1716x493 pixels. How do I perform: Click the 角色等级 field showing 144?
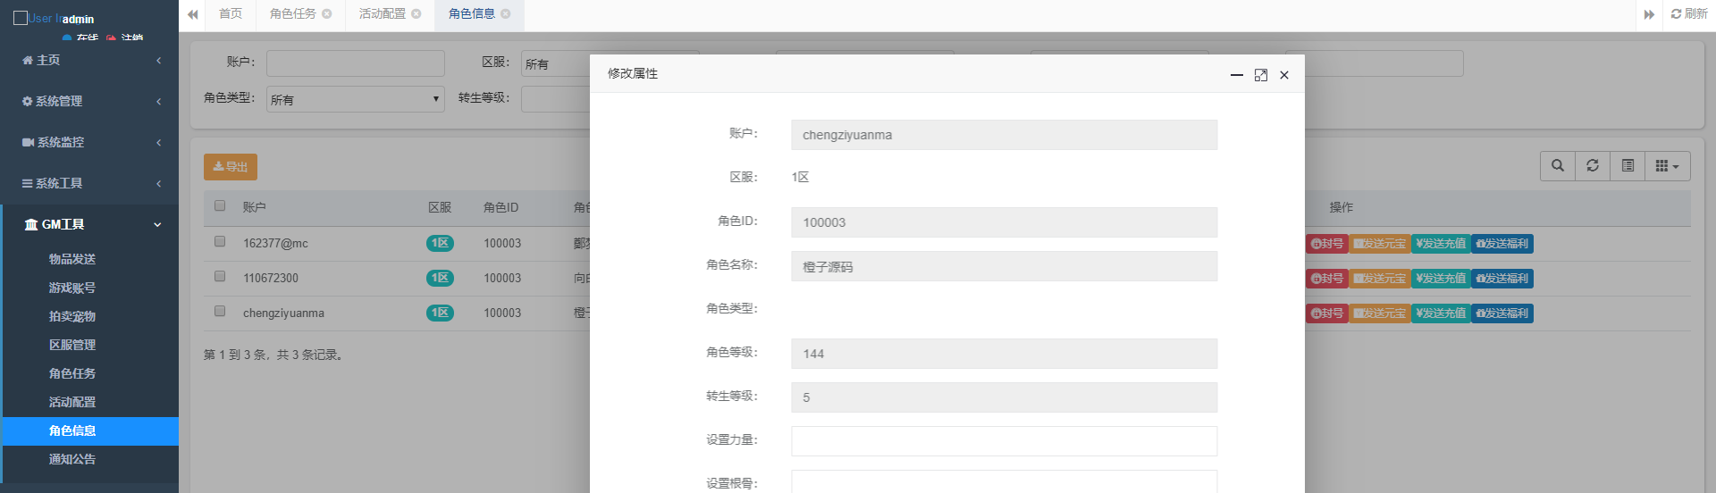click(1004, 354)
